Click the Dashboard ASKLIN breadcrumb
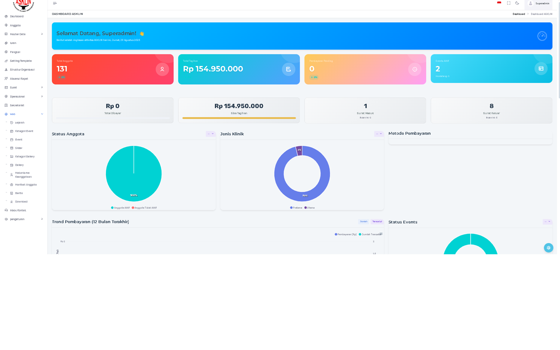This screenshot has width=560, height=350. pyautogui.click(x=541, y=14)
